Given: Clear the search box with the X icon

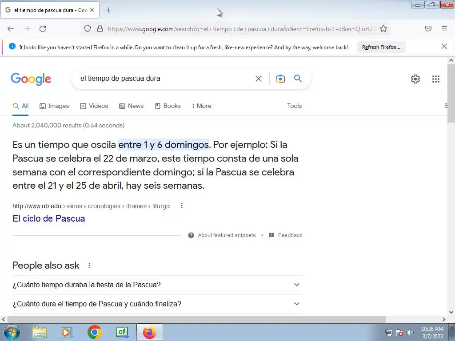Looking at the screenshot, I should tap(259, 79).
